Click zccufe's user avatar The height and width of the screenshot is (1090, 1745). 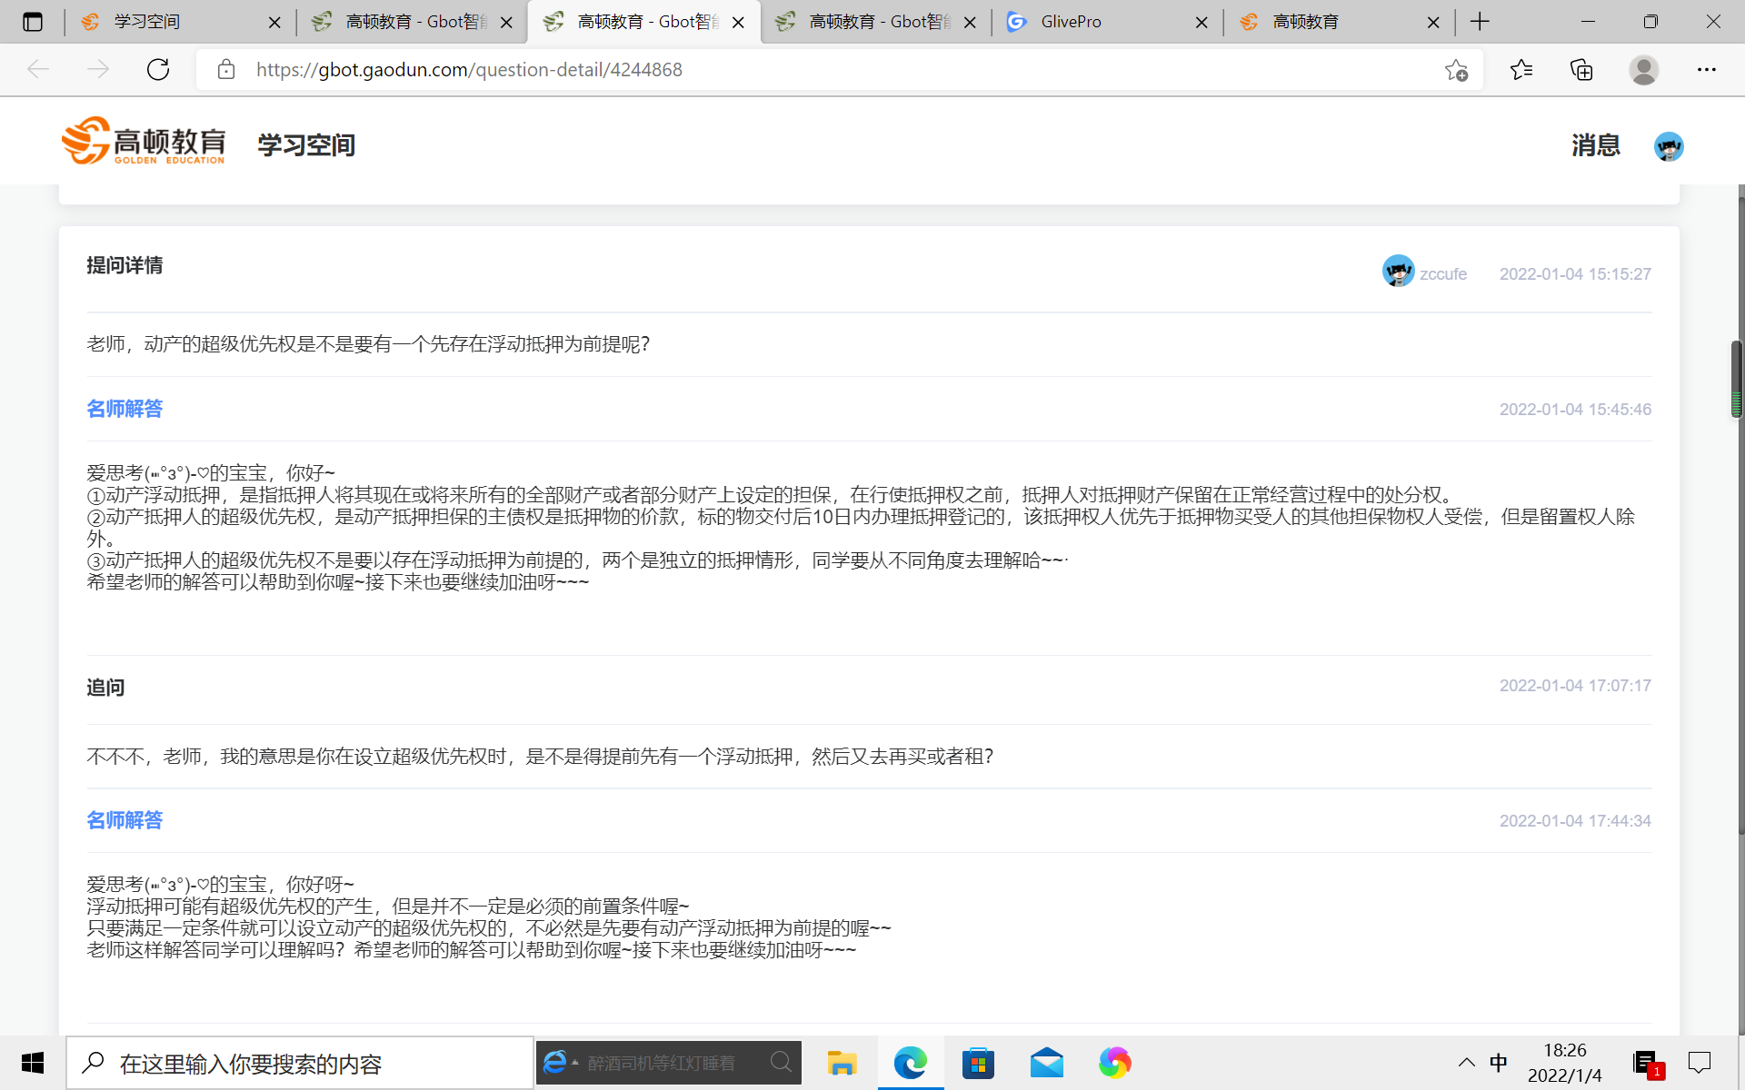[x=1400, y=271]
